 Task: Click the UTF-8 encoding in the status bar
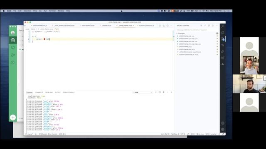(183, 134)
